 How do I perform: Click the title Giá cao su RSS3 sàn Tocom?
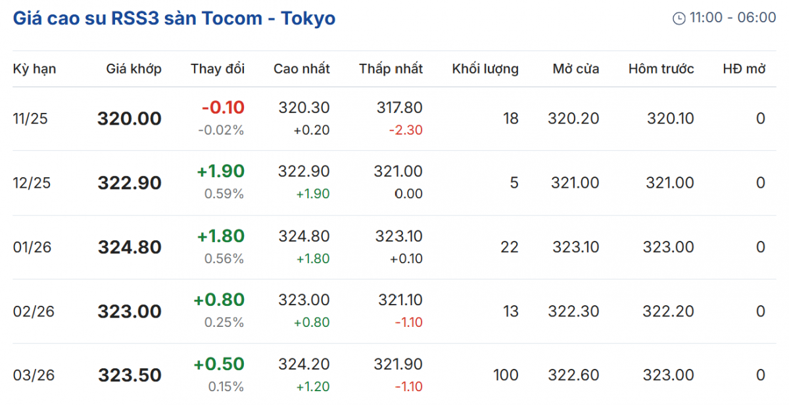coord(174,18)
